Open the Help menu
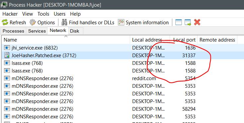This screenshot has width=244, height=123. [75, 14]
